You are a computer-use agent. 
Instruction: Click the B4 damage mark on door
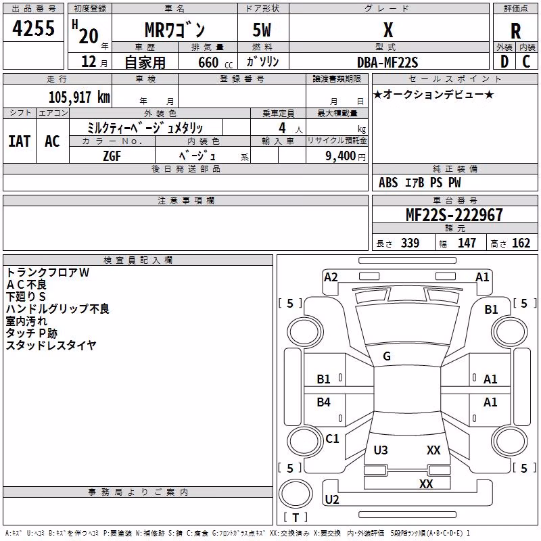[324, 402]
